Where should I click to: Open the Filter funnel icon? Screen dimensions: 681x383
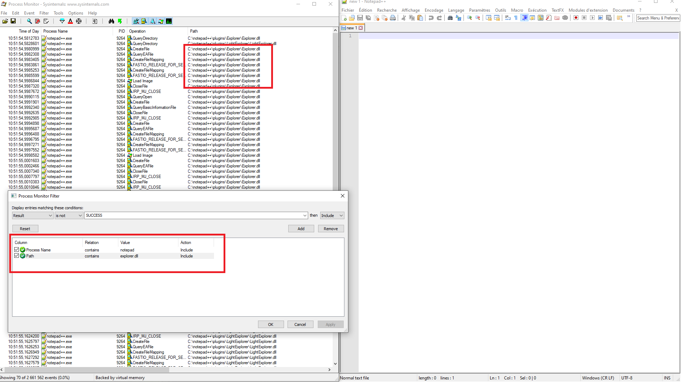[62, 21]
